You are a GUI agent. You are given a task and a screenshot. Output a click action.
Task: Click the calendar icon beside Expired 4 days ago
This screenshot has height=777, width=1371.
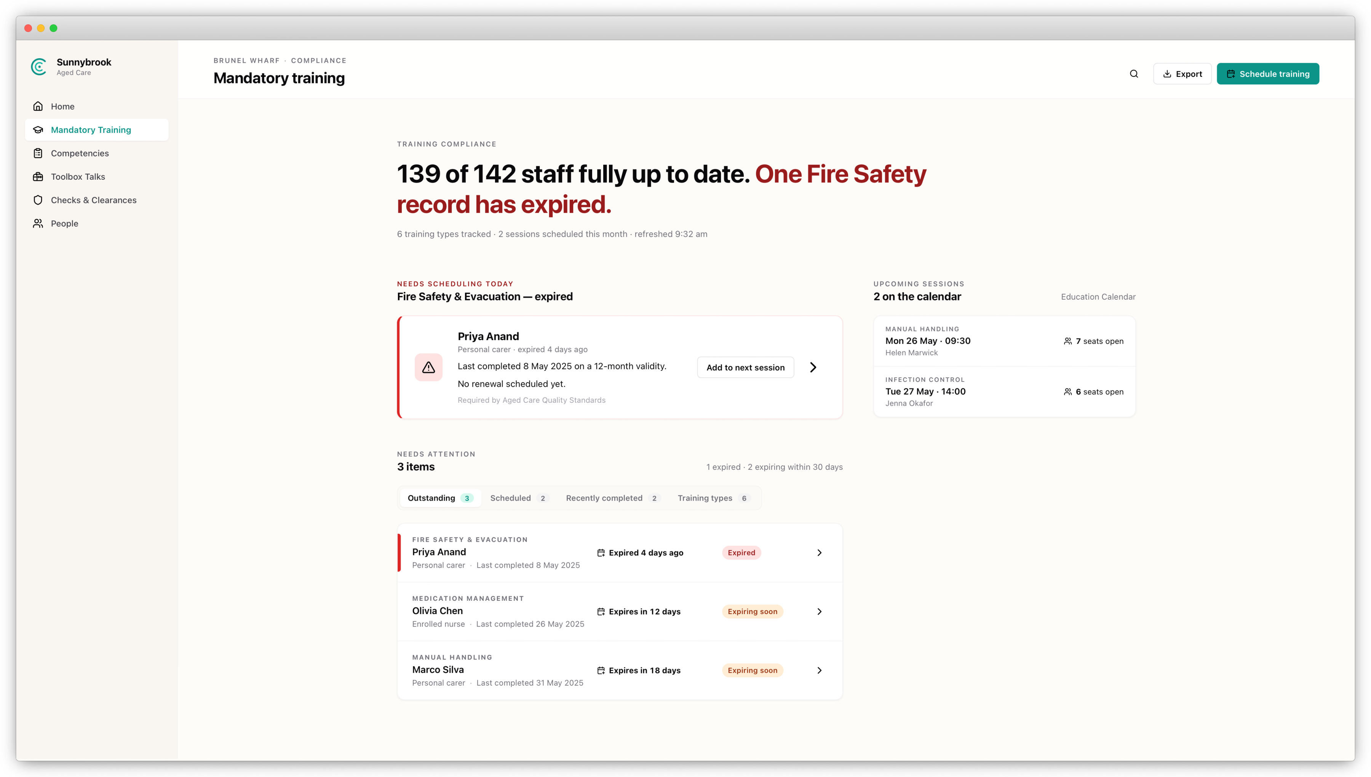coord(601,553)
